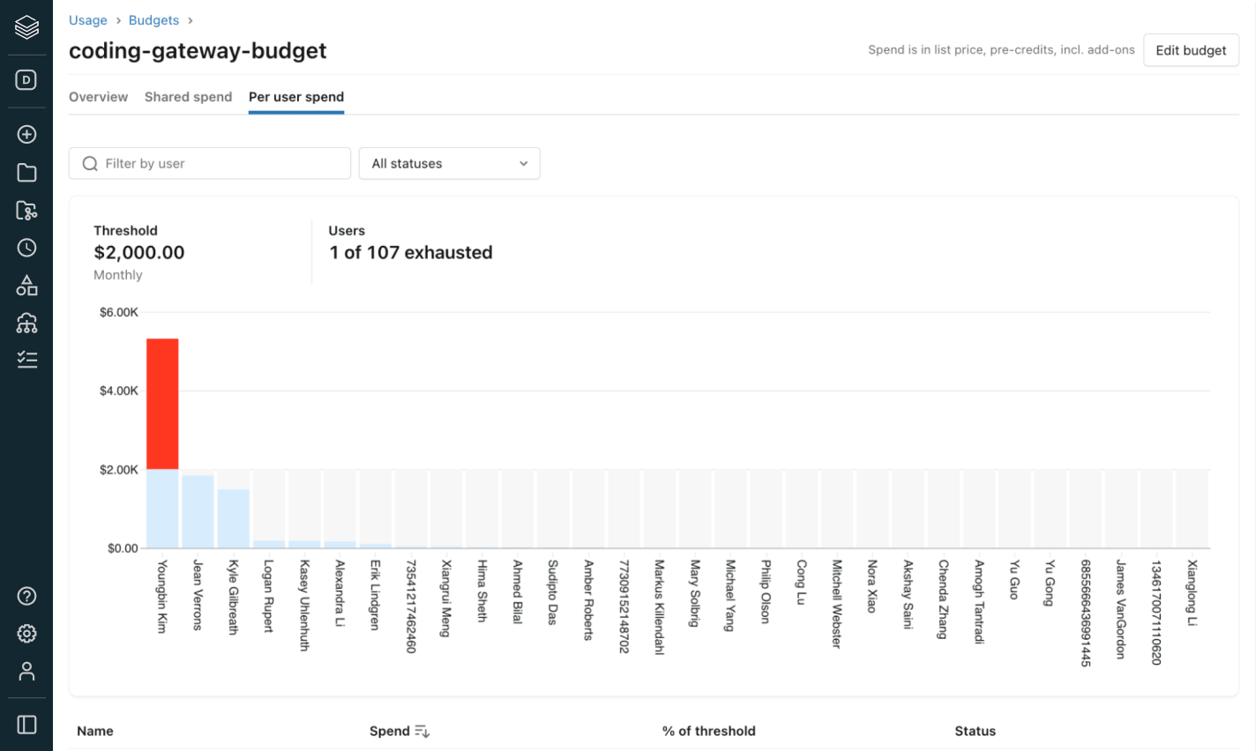The image size is (1256, 751).
Task: Open the user profile icon
Action: click(26, 672)
